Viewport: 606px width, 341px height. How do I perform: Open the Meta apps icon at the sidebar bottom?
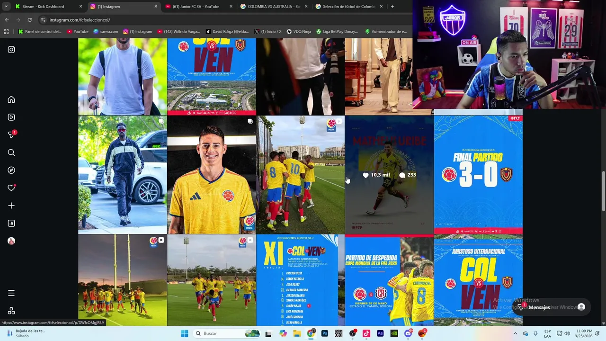pyautogui.click(x=11, y=311)
